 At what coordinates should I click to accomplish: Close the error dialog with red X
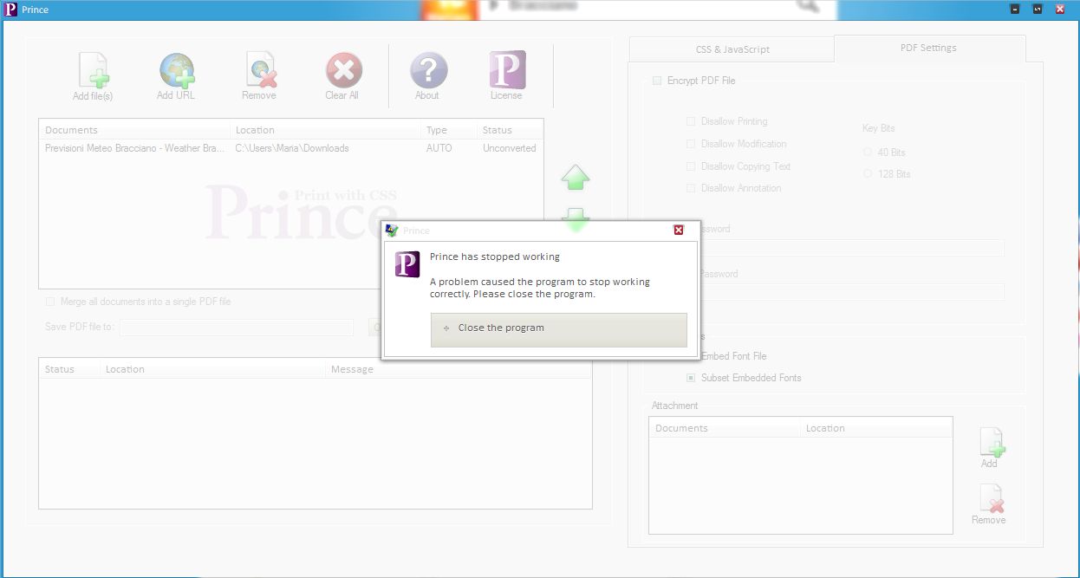pos(679,231)
